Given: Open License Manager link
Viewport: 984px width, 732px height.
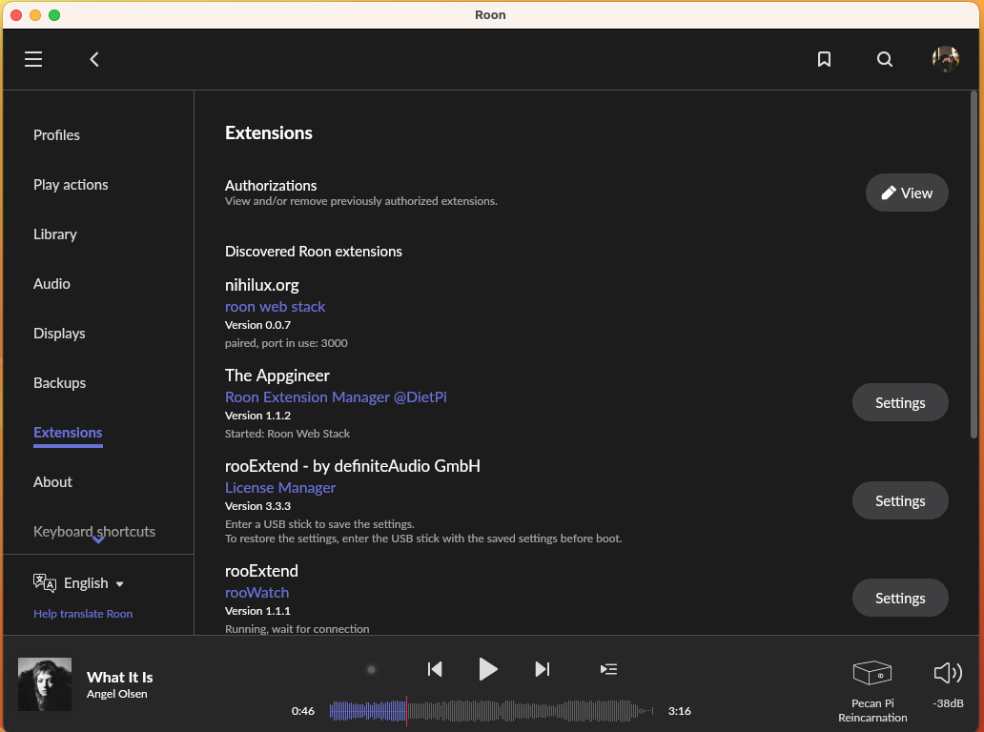Looking at the screenshot, I should pos(280,487).
